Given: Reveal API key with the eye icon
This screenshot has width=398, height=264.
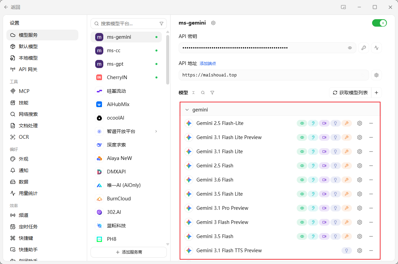Looking at the screenshot, I should click(x=350, y=48).
